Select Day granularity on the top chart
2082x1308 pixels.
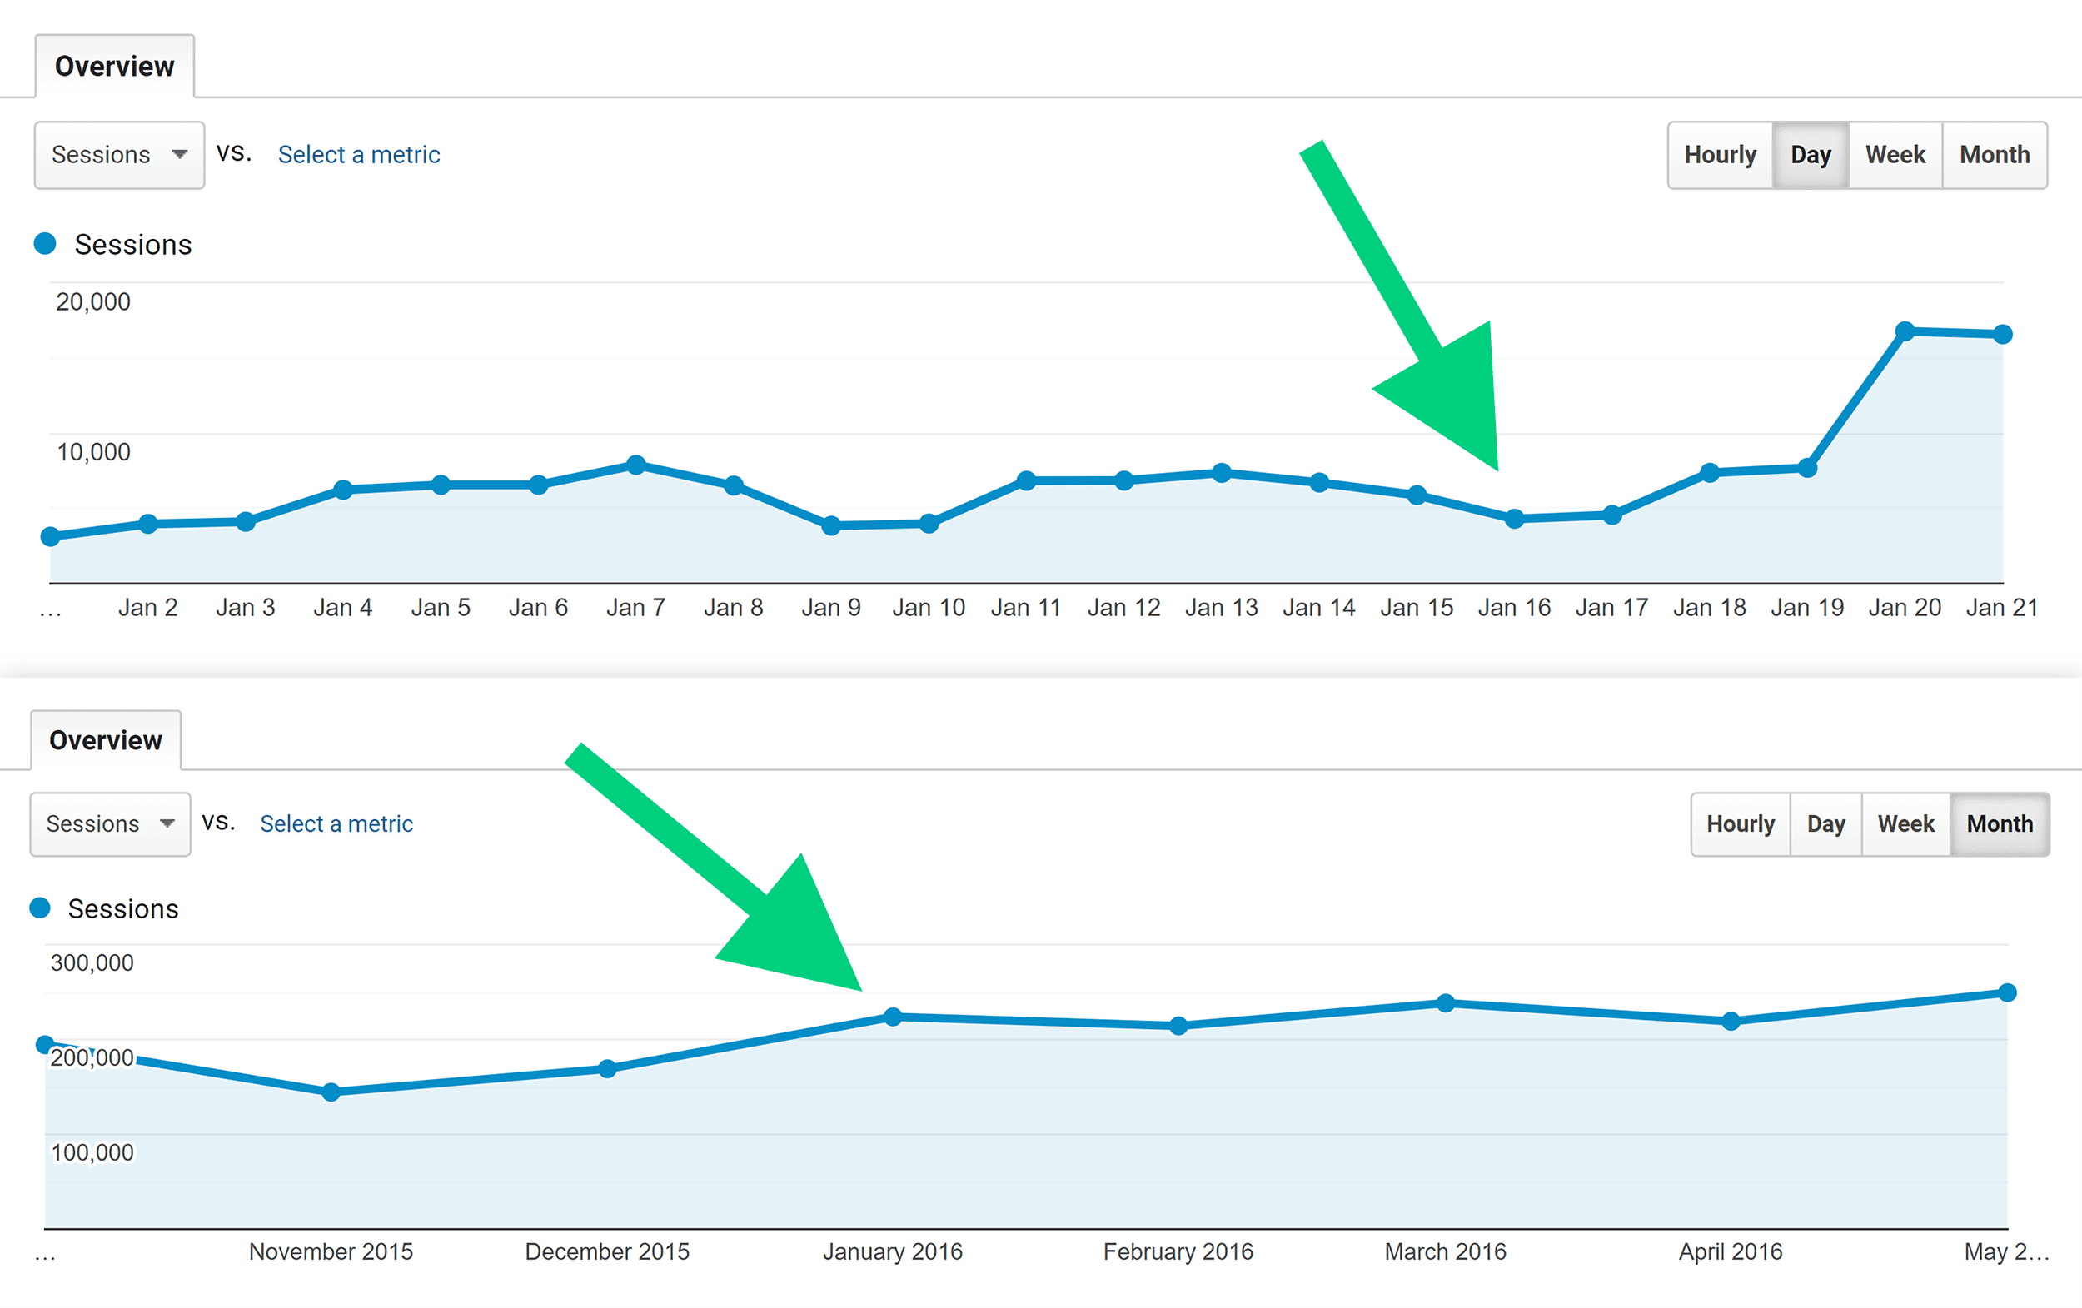pos(1811,155)
